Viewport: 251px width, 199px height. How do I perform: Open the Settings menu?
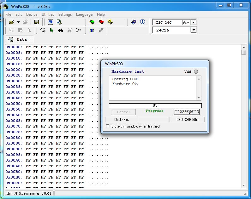pyautogui.click(x=65, y=14)
